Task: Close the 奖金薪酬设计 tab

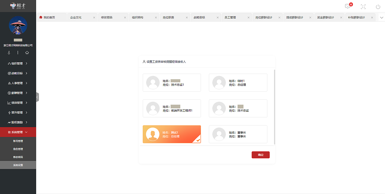Action: click(341, 17)
